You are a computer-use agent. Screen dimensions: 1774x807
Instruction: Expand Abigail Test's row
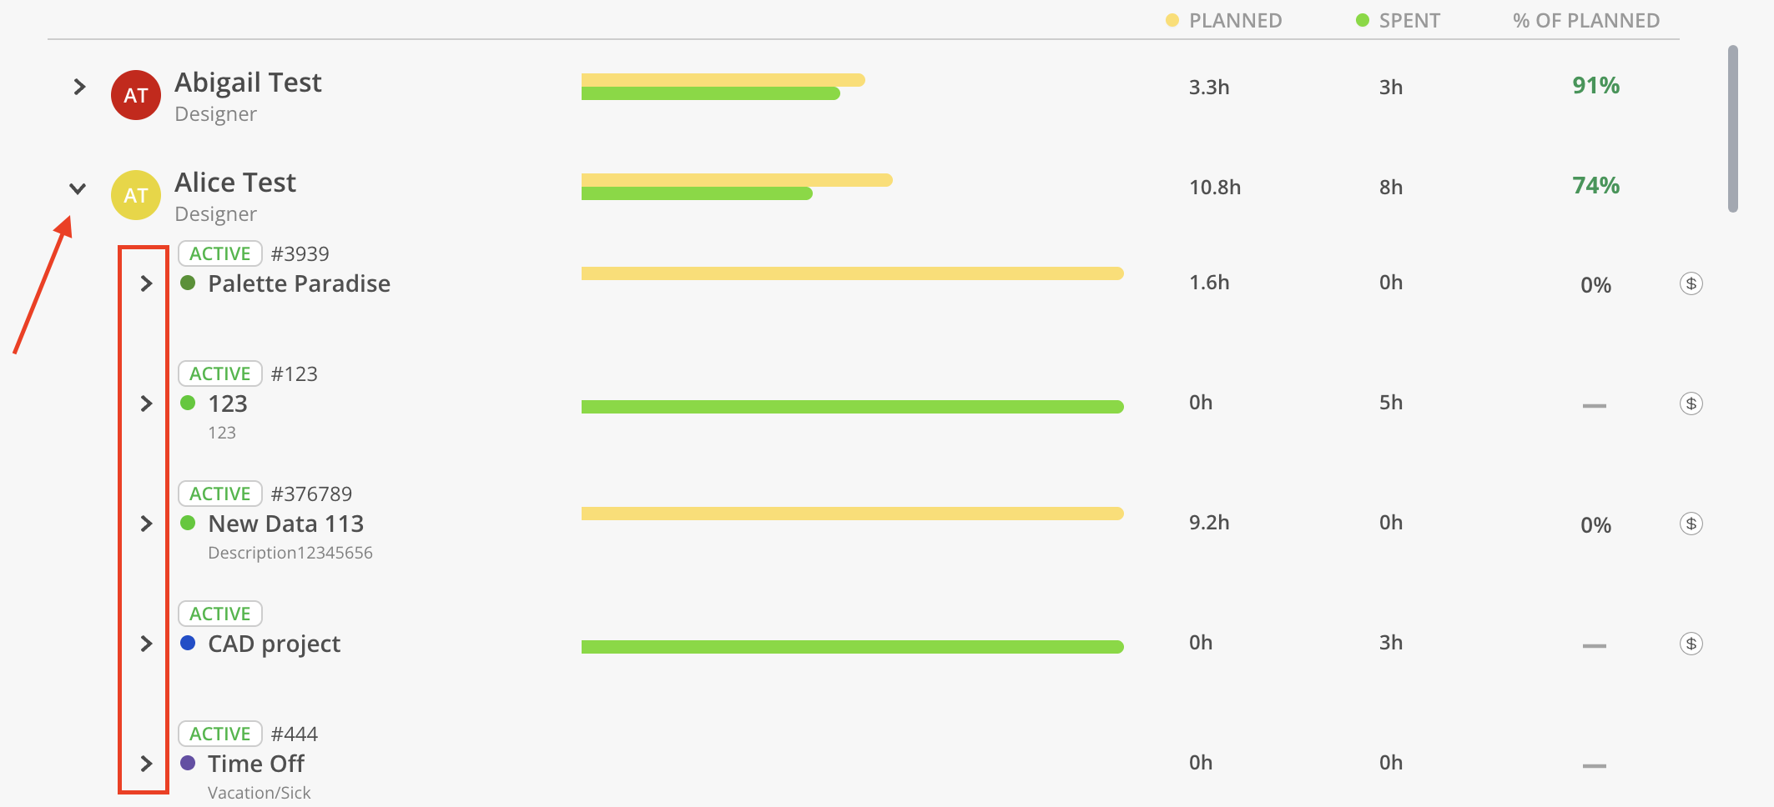pos(79,87)
